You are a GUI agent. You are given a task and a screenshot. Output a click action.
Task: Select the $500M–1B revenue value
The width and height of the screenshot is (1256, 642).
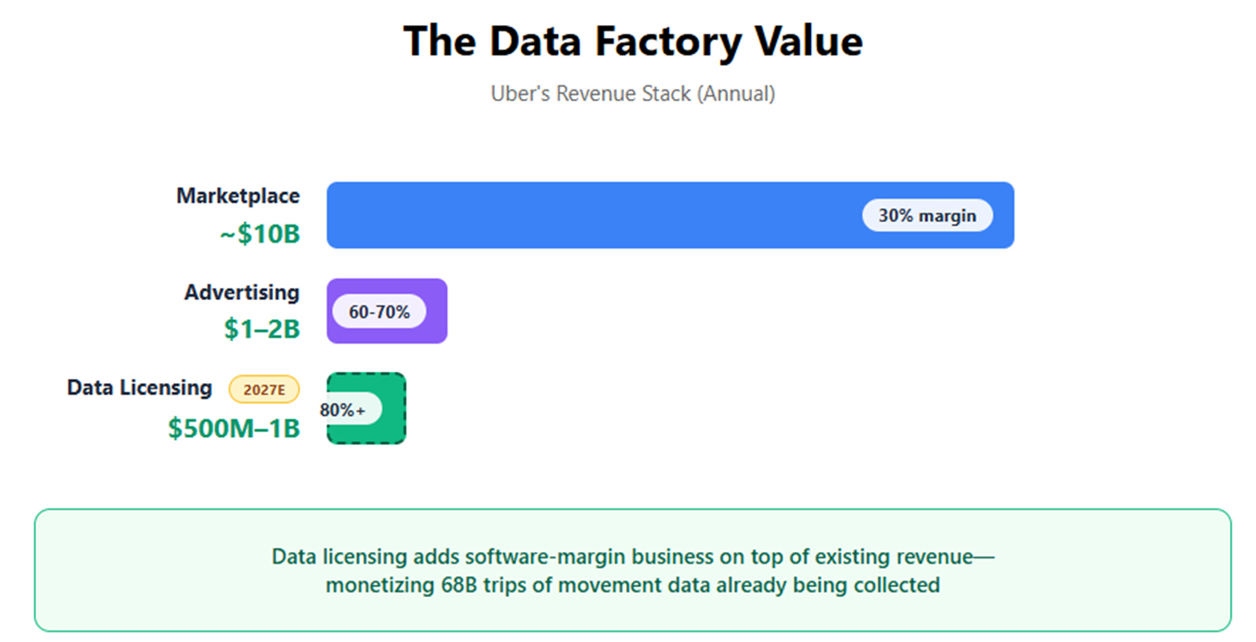[x=233, y=428]
